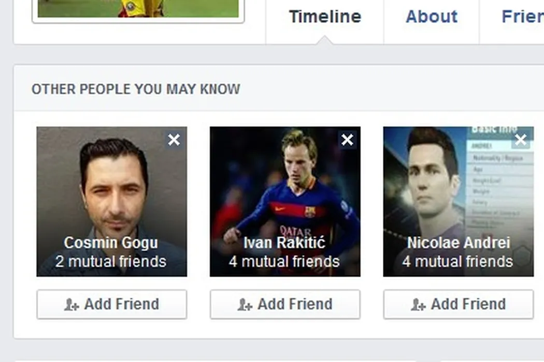The width and height of the screenshot is (544, 362).
Task: Remove Ivan Rakitić from suggestions
Action: [x=347, y=140]
